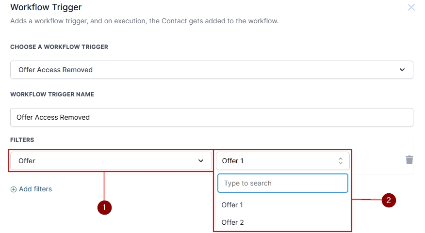Click the red annotation marker numbered 2
The image size is (425, 233).
coord(389,200)
